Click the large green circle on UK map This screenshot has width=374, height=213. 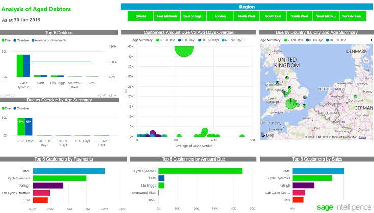[291, 103]
